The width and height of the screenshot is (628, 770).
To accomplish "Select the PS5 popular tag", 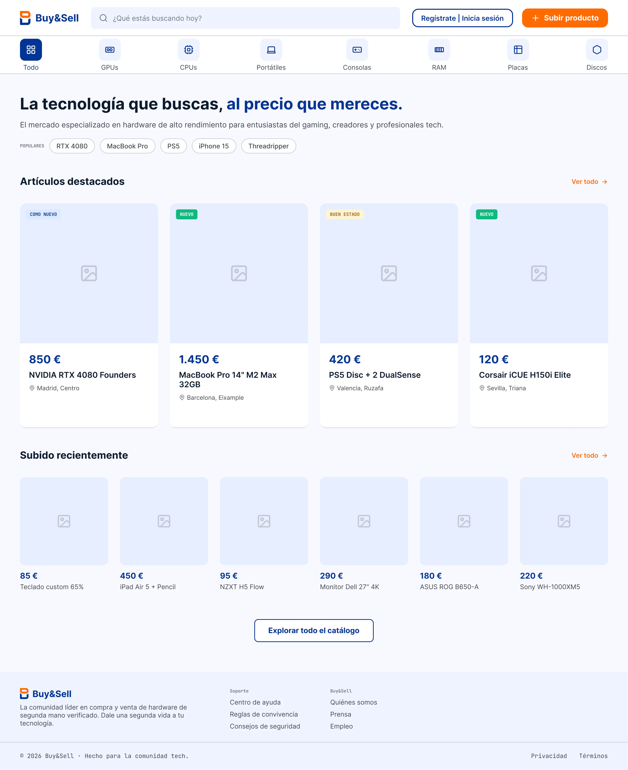I will coord(173,146).
